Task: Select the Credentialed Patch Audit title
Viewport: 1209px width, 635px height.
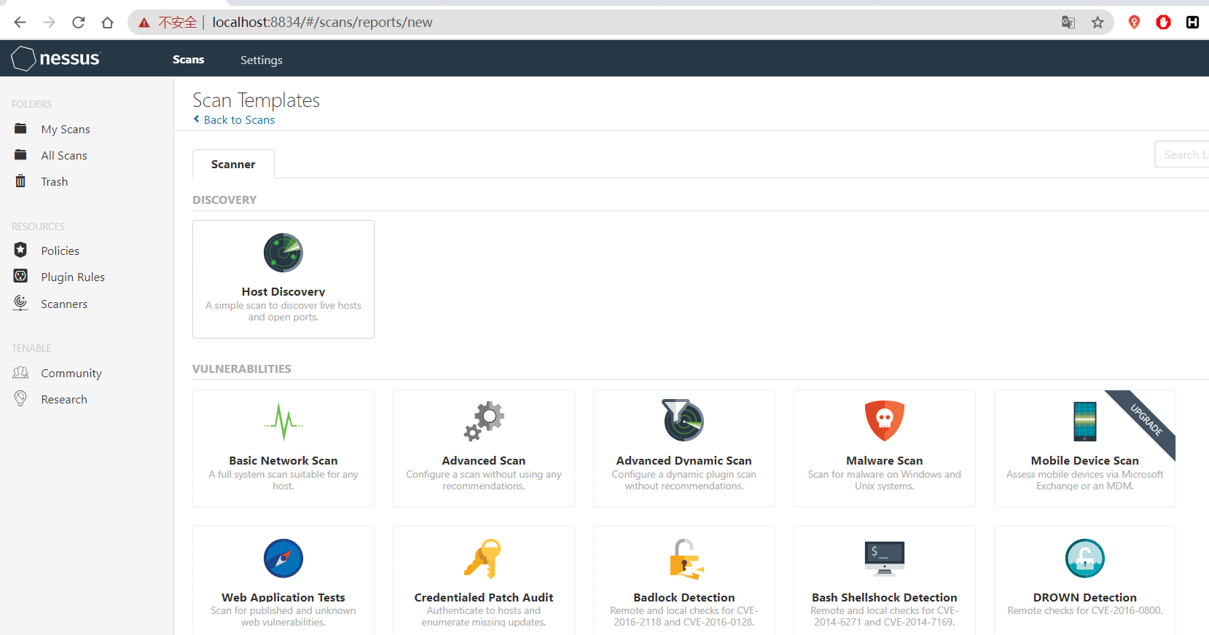Action: 484,597
